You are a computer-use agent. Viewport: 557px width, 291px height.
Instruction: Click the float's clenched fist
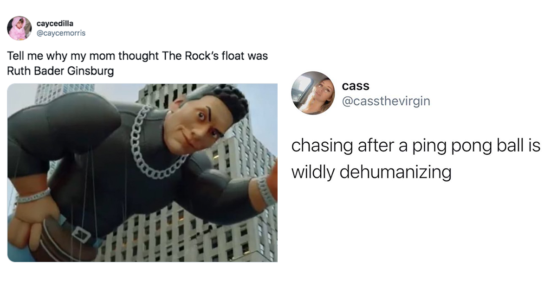[x=32, y=221]
